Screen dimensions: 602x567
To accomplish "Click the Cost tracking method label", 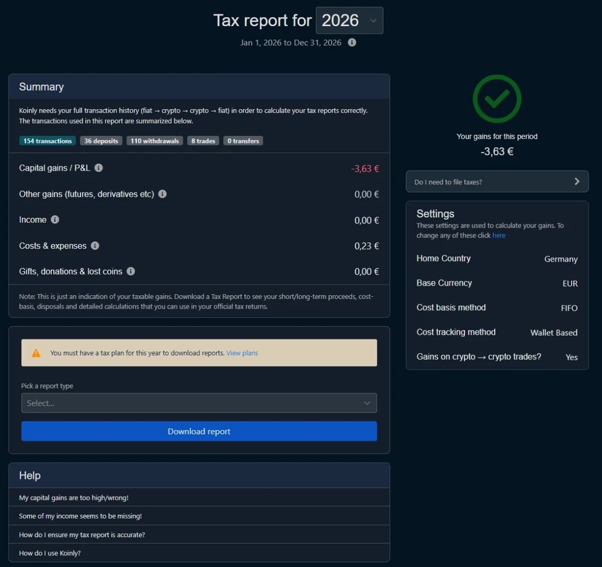I will [456, 332].
